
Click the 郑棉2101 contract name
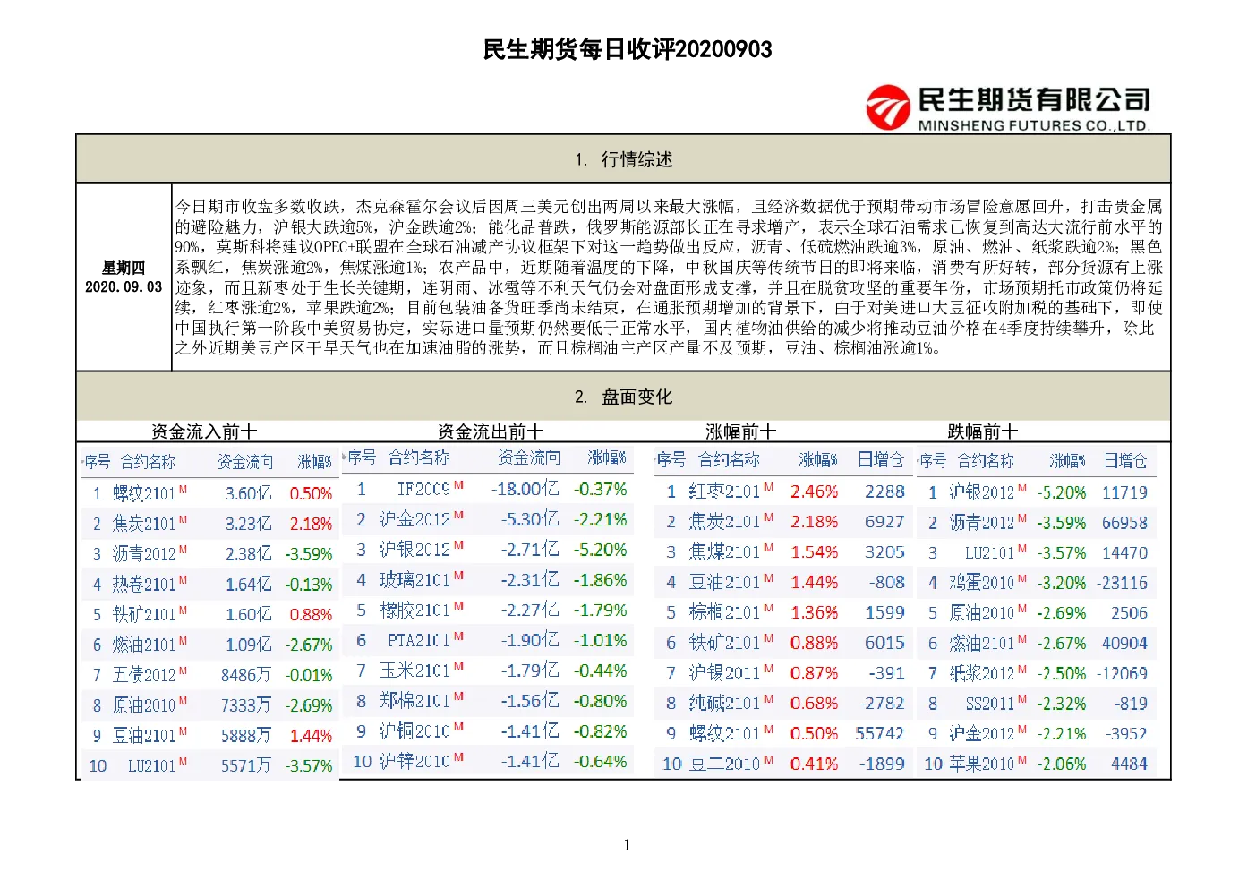pos(414,701)
